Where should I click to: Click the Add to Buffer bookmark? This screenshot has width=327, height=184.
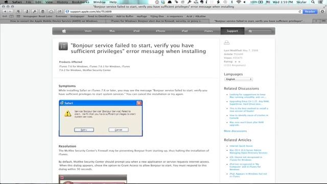tap(125, 16)
